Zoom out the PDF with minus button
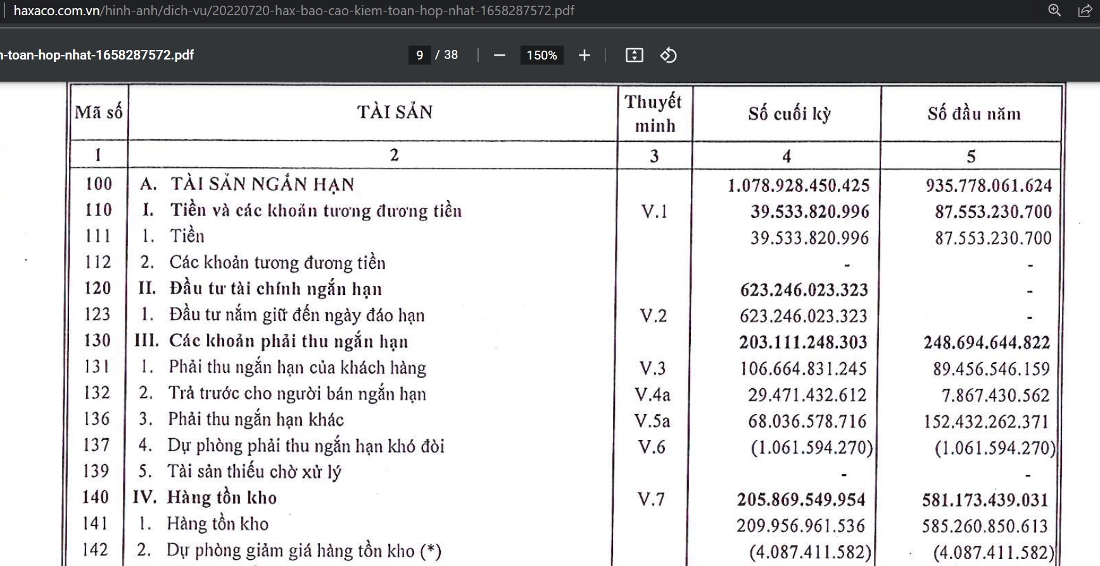Screen dimensions: 1100x566 (500, 55)
